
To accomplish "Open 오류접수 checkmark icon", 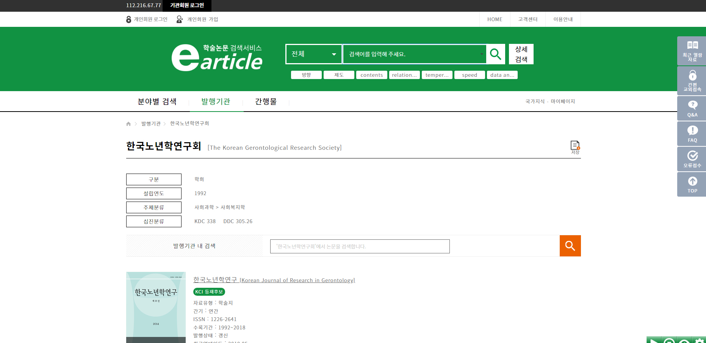I will (x=692, y=159).
